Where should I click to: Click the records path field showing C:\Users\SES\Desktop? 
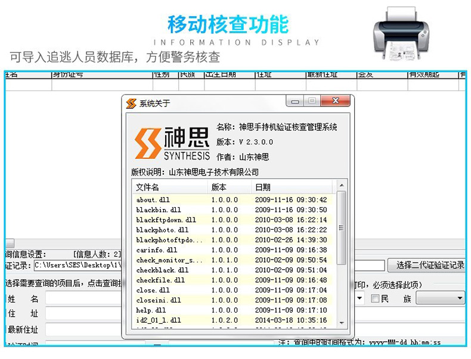click(x=78, y=266)
